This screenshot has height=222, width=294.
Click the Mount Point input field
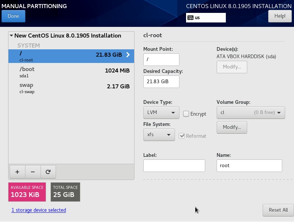coord(161,60)
